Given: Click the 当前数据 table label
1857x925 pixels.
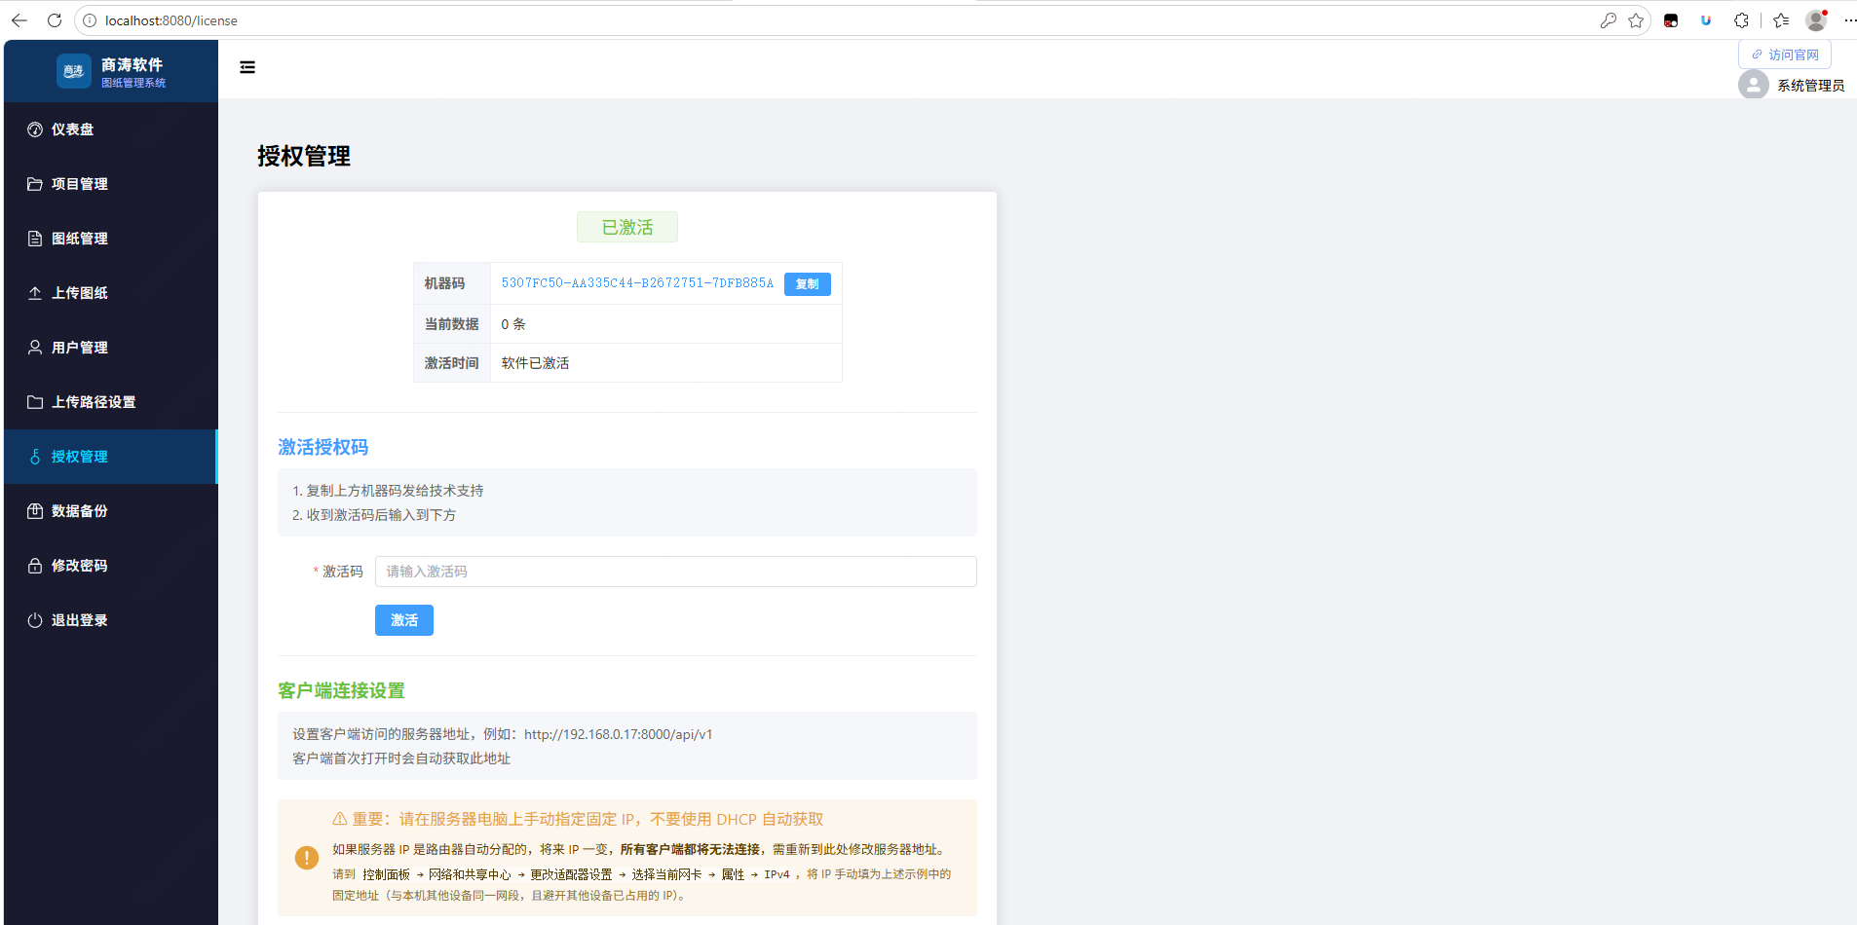Looking at the screenshot, I should click(451, 324).
